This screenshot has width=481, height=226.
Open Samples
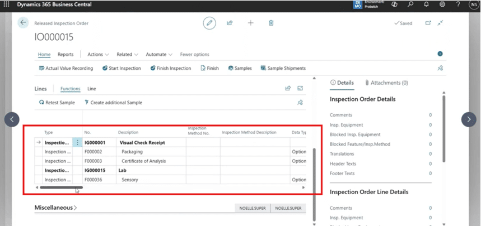[x=240, y=68]
